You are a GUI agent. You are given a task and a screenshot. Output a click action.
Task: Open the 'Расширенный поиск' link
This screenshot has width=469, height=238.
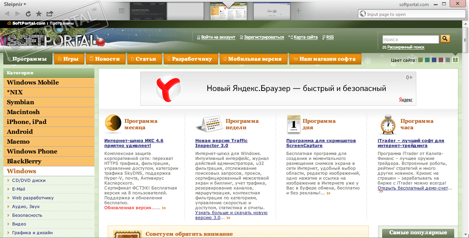tap(406, 47)
